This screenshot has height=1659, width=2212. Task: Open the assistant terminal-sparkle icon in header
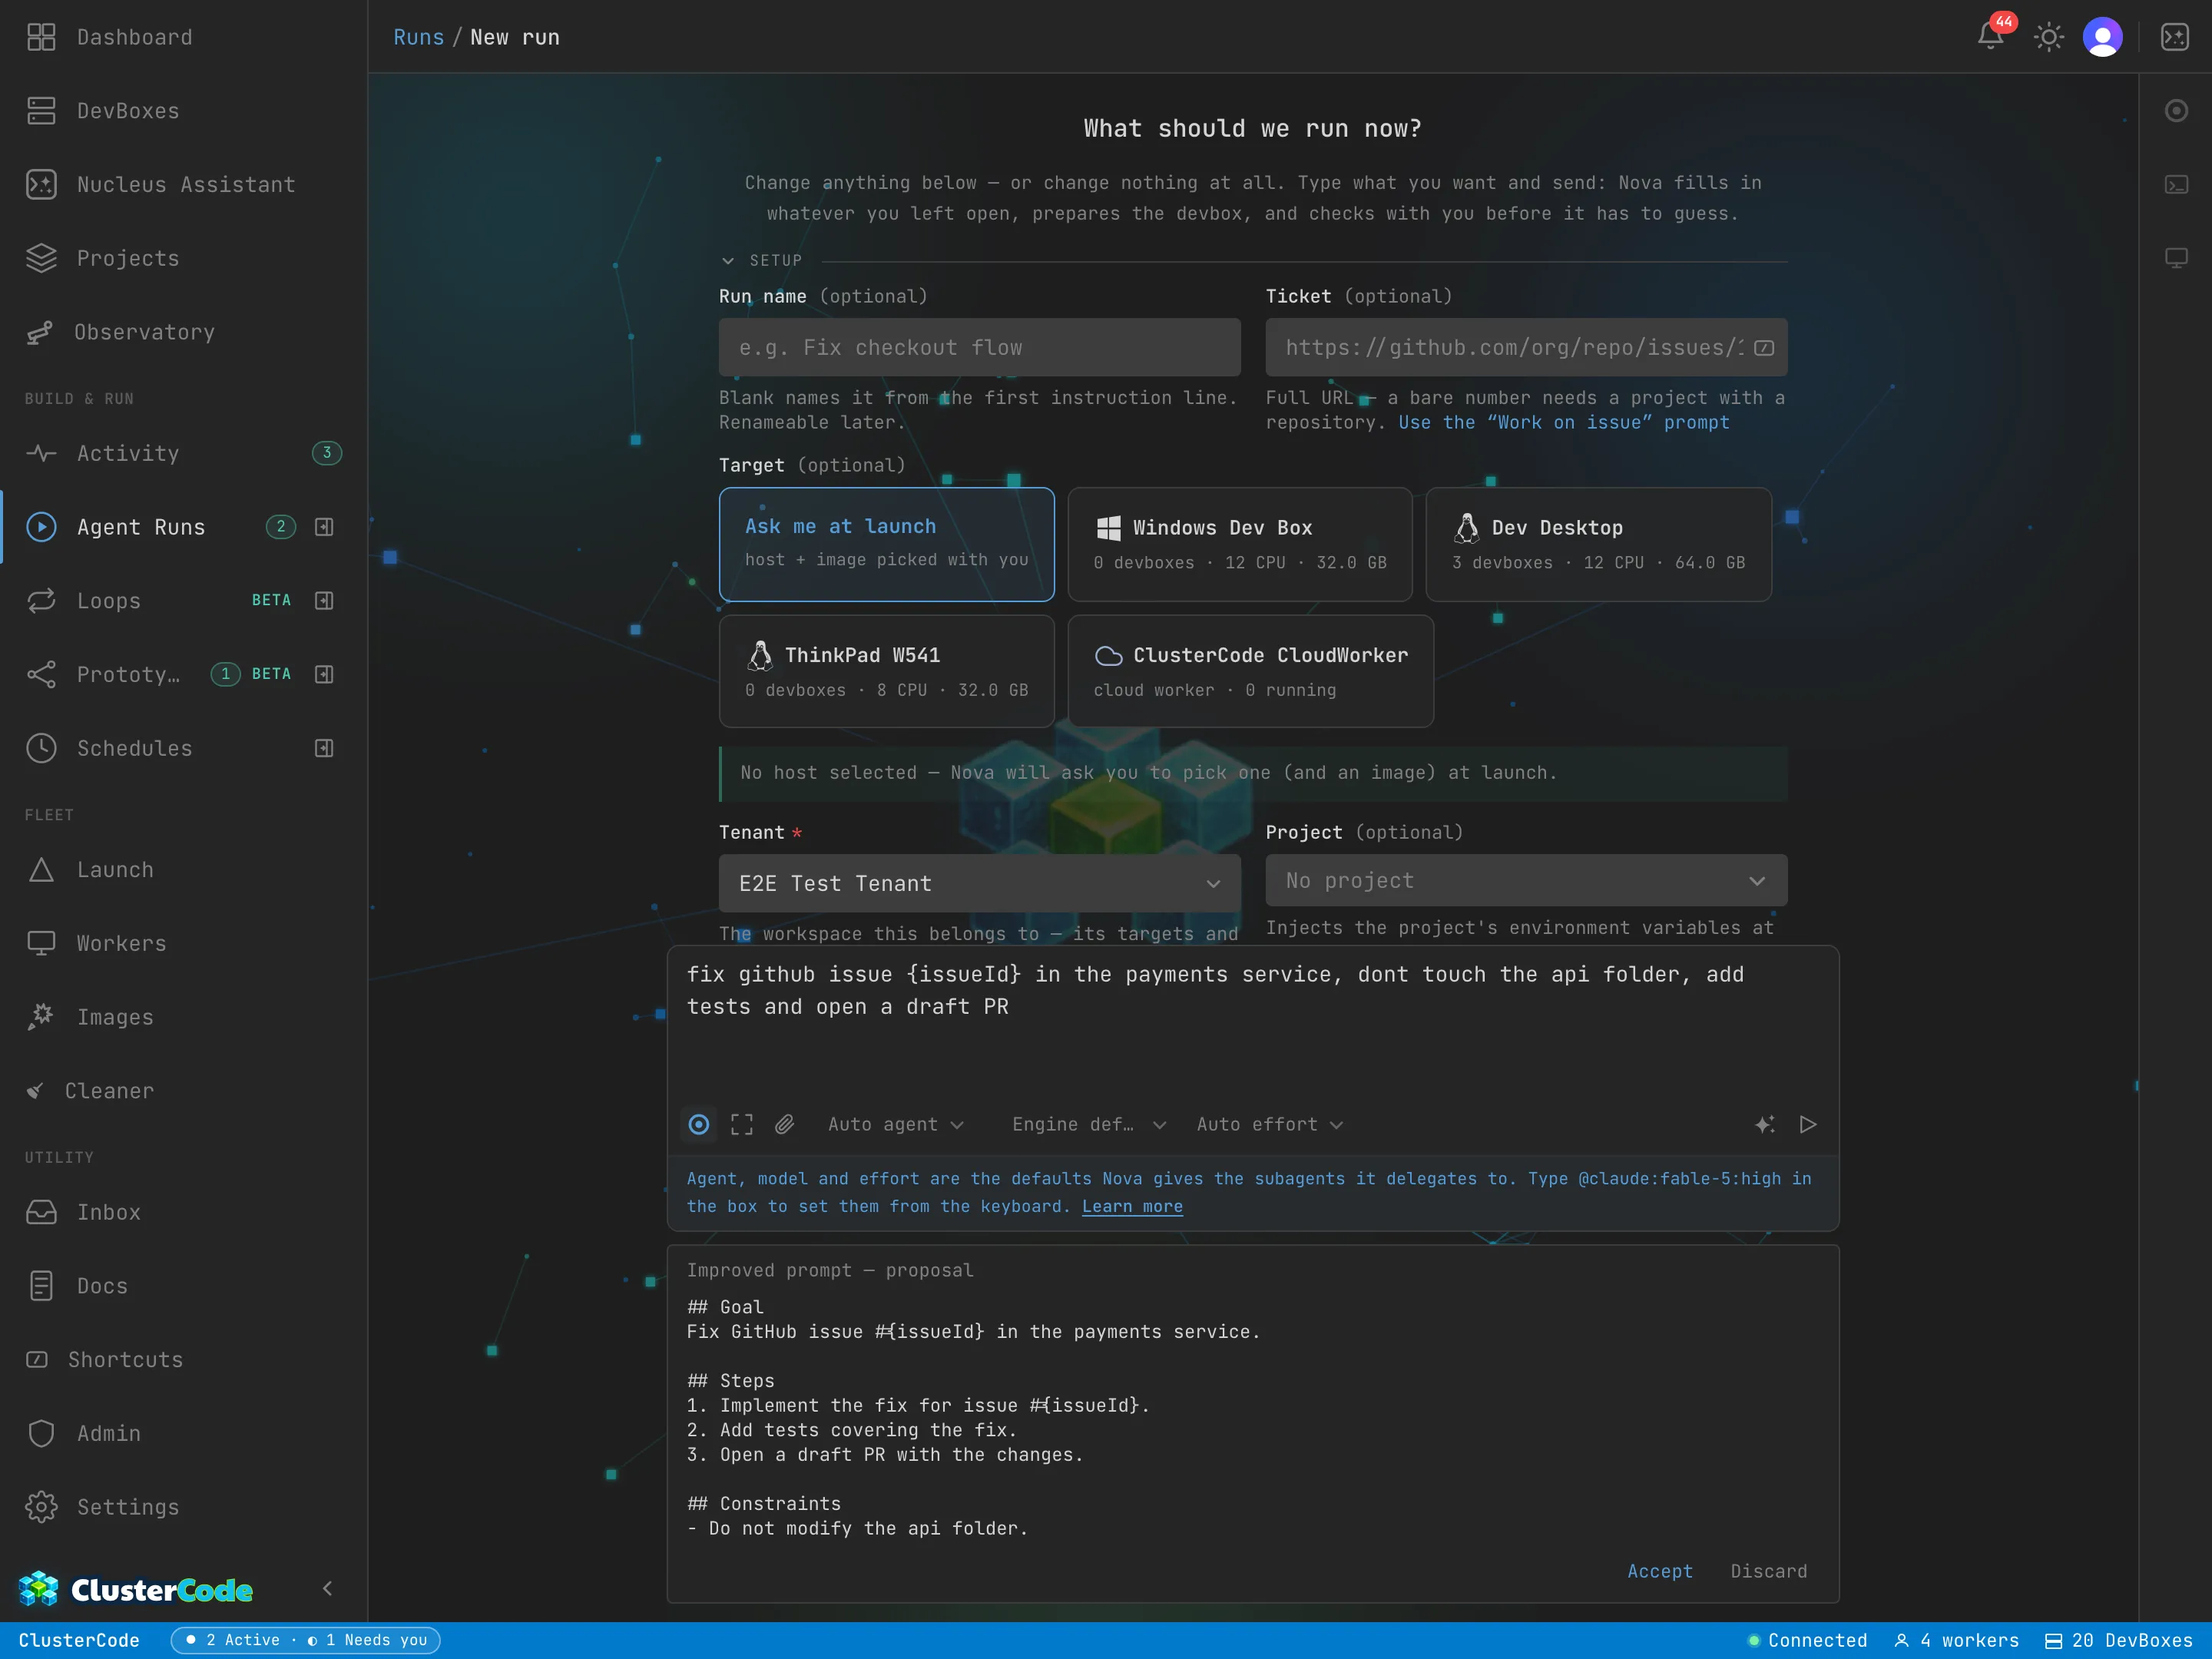click(2175, 37)
